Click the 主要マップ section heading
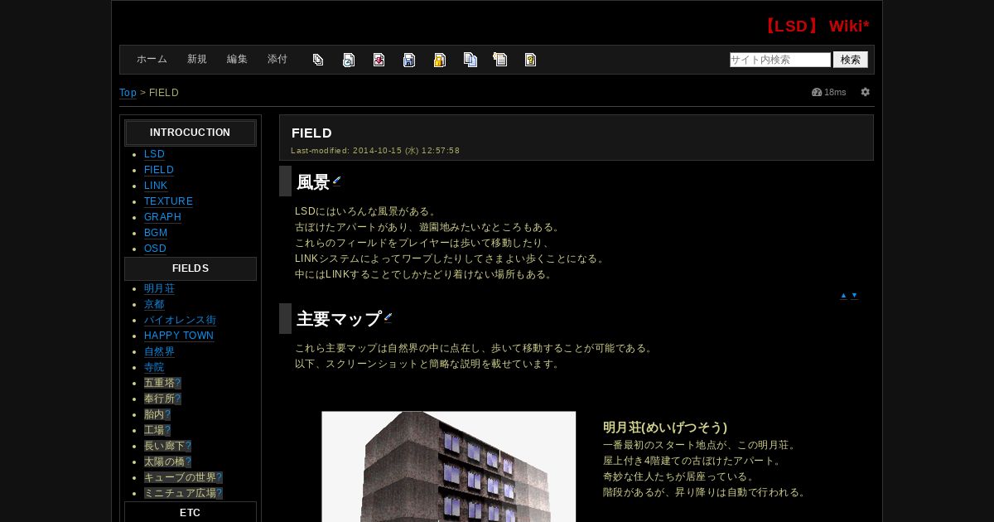Screen dimensions: 994x522 [339, 319]
